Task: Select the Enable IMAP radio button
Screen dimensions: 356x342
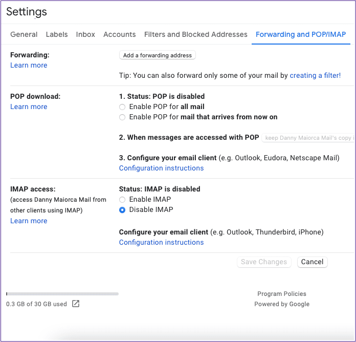Action: click(122, 200)
